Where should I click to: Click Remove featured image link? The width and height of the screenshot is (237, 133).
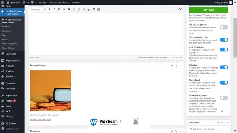(x=40, y=120)
